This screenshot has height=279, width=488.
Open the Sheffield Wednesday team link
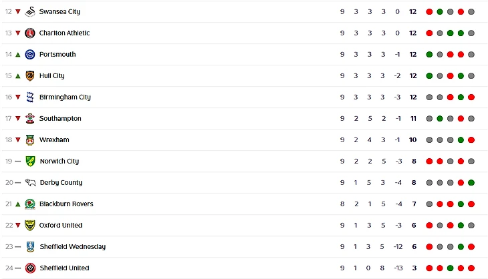tap(72, 246)
